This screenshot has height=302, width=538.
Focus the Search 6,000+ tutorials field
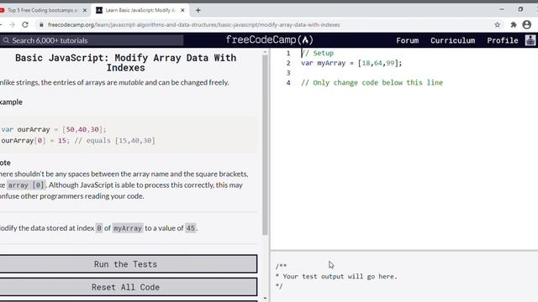pyautogui.click(x=92, y=40)
